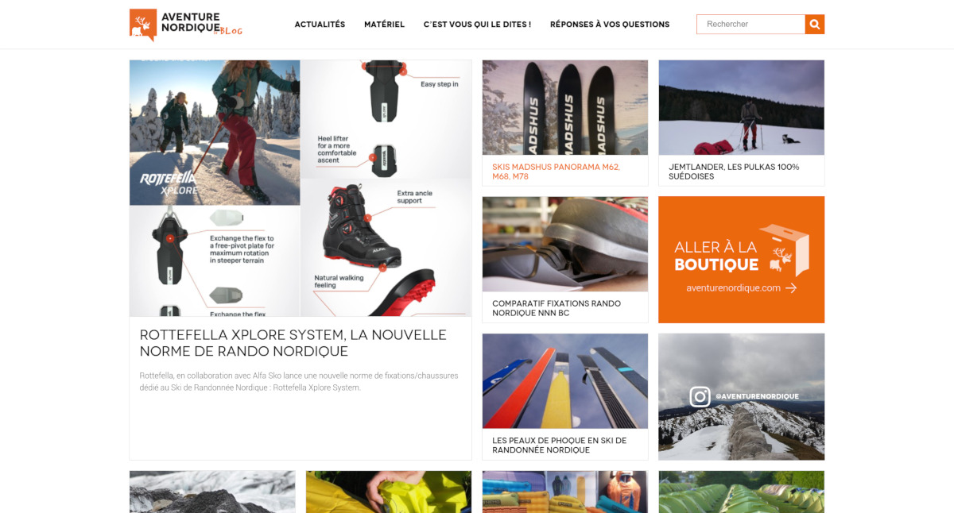Open Les peaux de phoque article link

pos(560,445)
